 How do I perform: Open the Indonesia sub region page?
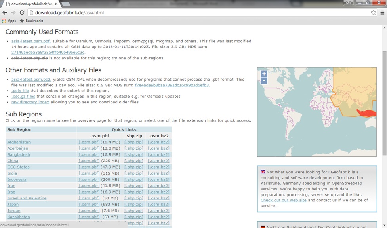click(x=17, y=179)
